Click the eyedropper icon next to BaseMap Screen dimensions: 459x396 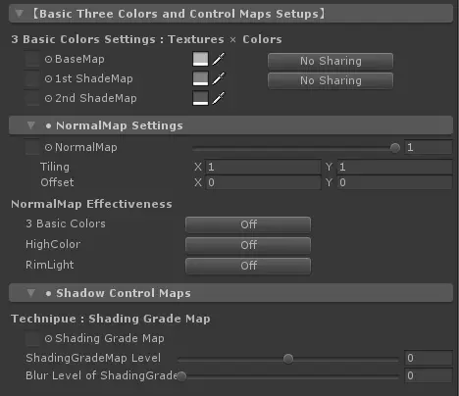pyautogui.click(x=219, y=59)
